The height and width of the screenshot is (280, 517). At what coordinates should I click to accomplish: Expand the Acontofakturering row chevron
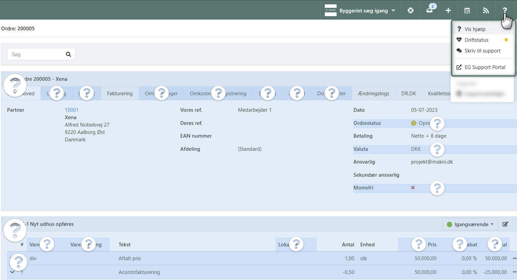(12, 272)
